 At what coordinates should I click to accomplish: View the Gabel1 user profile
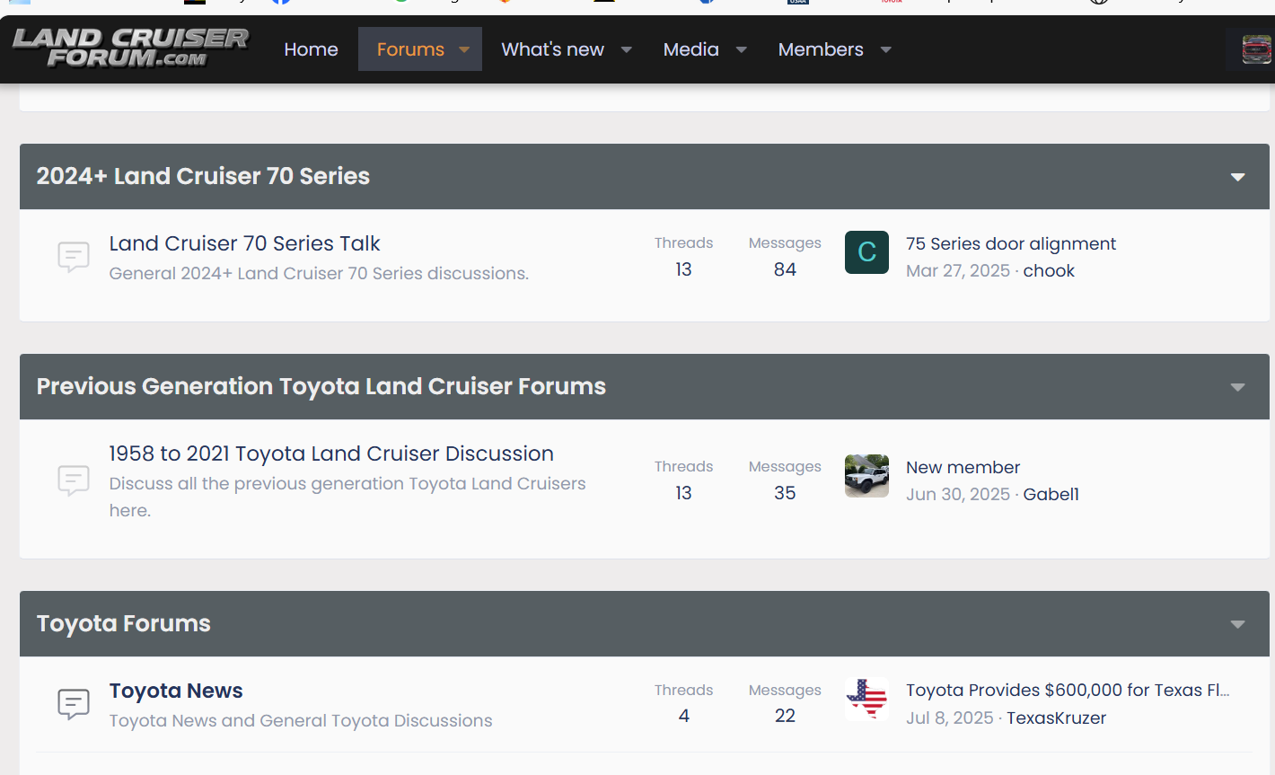coord(1051,494)
